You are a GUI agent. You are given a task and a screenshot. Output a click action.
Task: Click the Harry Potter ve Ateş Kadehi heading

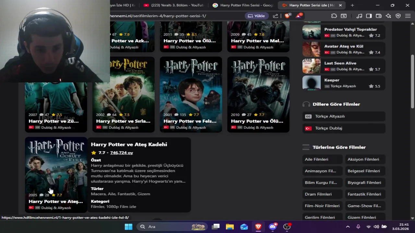point(129,144)
